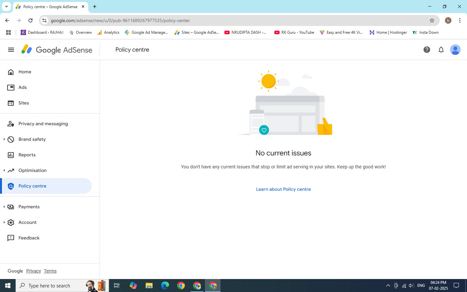Bookmark this page with the star icon
467x292 pixels.
(x=432, y=20)
